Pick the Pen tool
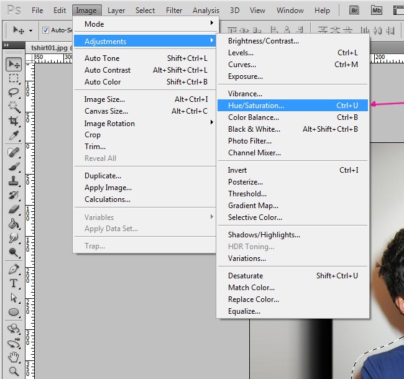 (14, 269)
